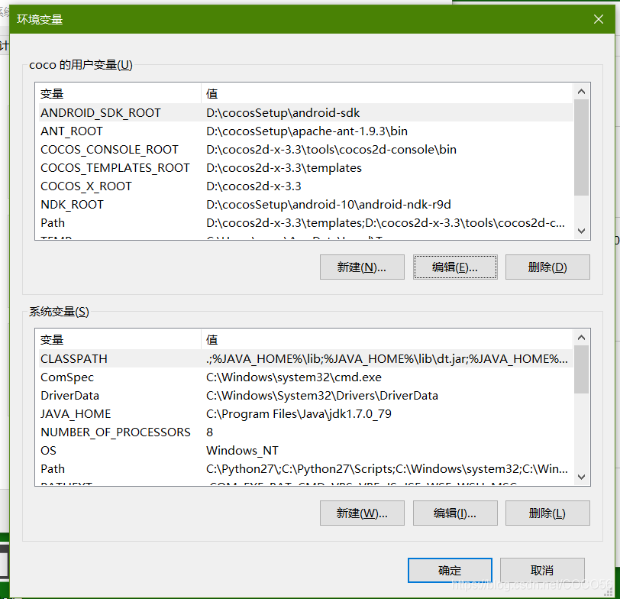Click 新建(W)... under system variables
Image resolution: width=620 pixels, height=599 pixels.
tap(362, 513)
